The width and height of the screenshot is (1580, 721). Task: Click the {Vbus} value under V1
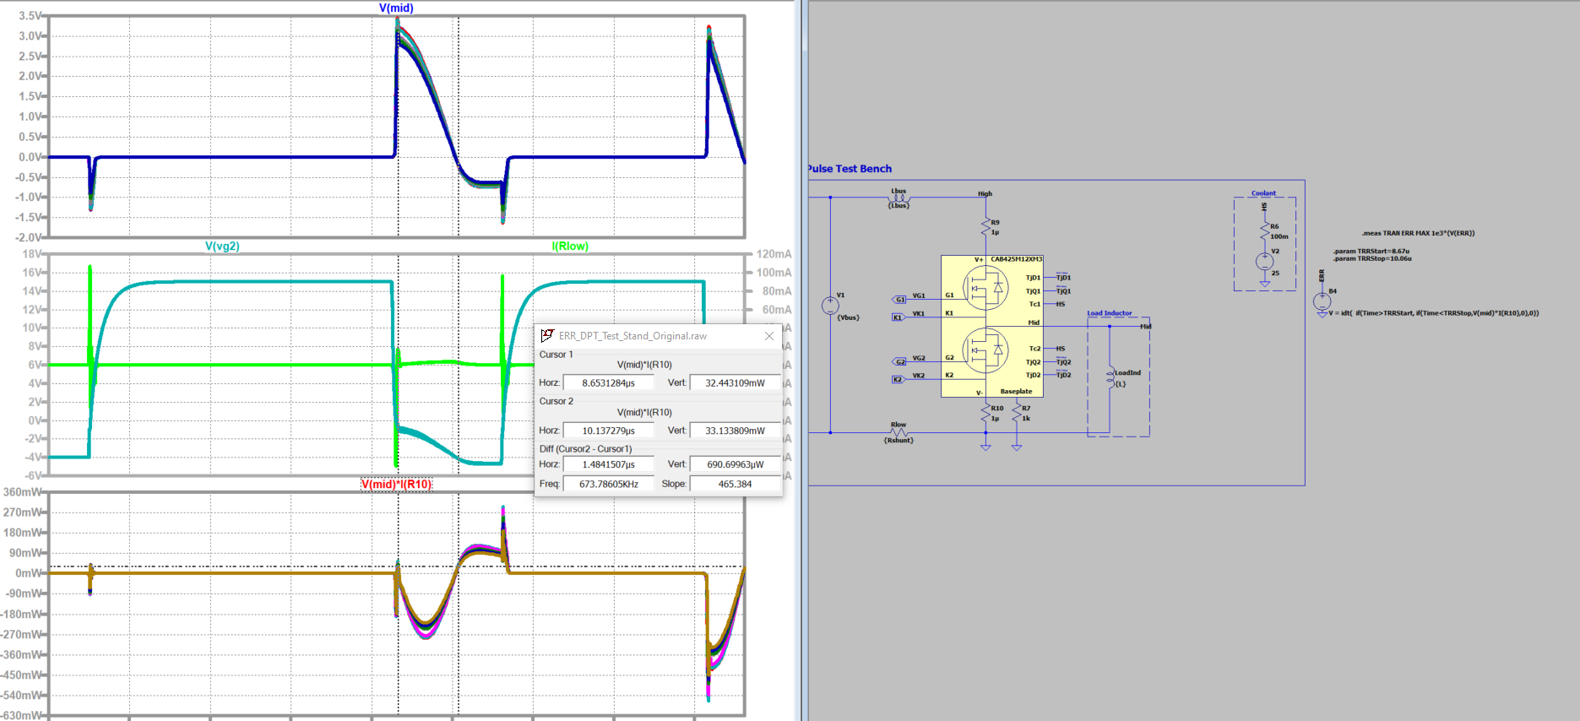[848, 317]
